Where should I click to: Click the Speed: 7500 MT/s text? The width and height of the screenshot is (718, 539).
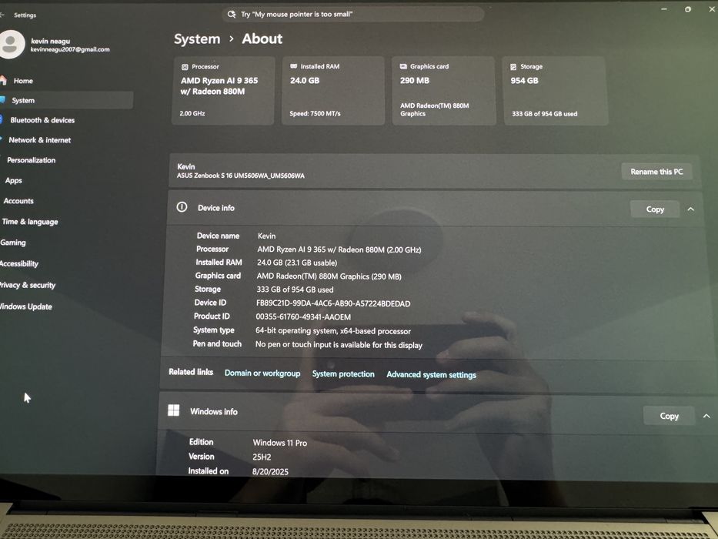[315, 113]
